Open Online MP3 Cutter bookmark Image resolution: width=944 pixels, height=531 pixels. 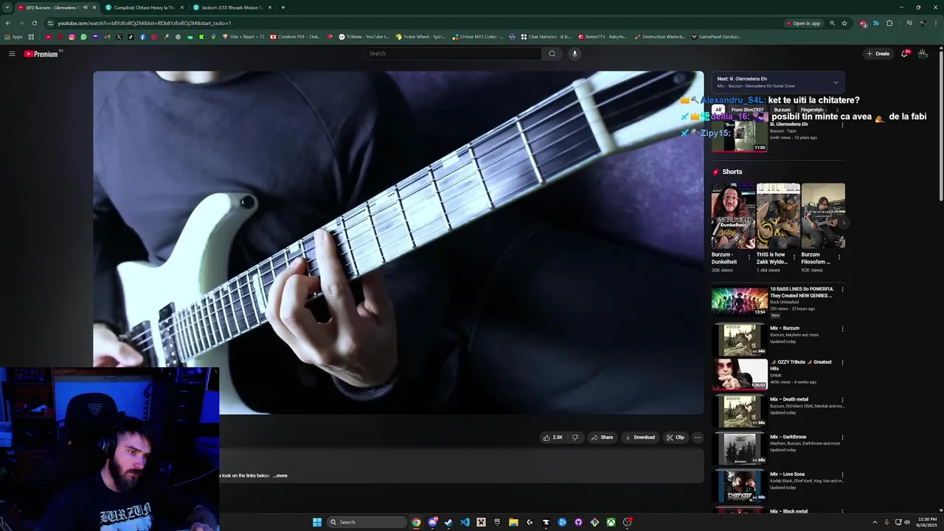pyautogui.click(x=477, y=37)
